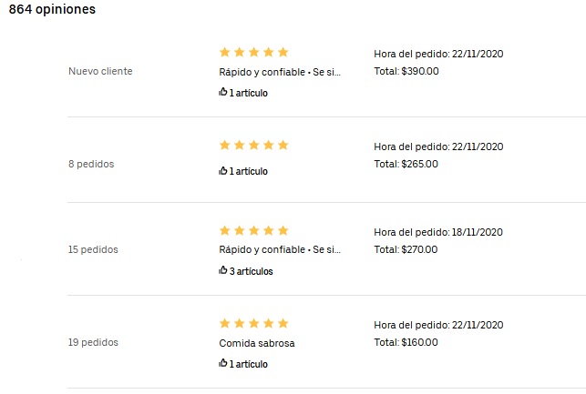Open the 3 artículos item list
The width and height of the screenshot is (586, 394).
tap(252, 271)
